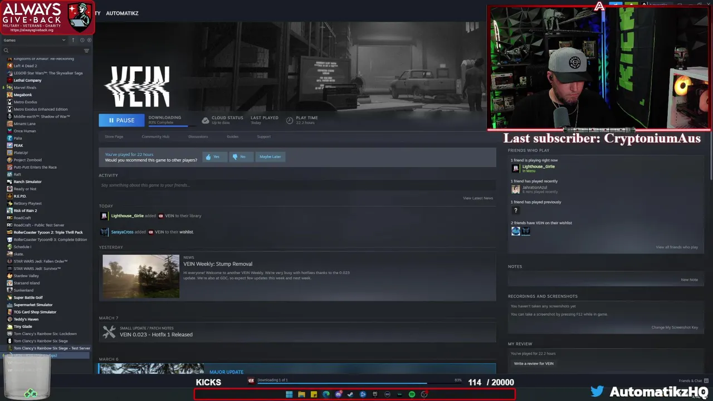The image size is (713, 401).
Task: Open advanced library filter options
Action: tap(86, 51)
